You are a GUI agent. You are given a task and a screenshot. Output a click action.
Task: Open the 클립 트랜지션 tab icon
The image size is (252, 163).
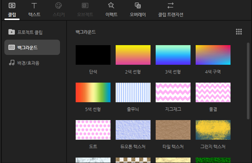[171, 5]
